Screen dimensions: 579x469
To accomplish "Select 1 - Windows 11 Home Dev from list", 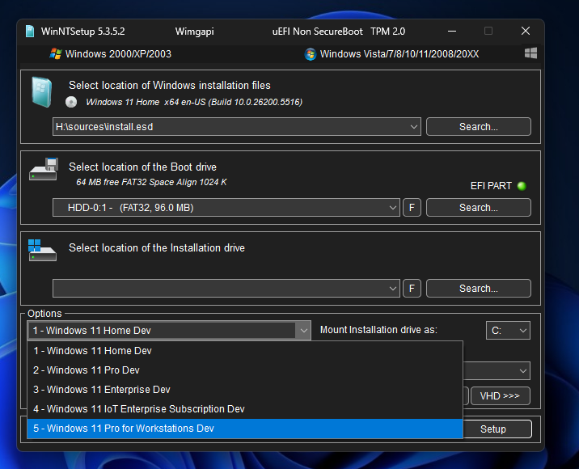I will [x=245, y=351].
